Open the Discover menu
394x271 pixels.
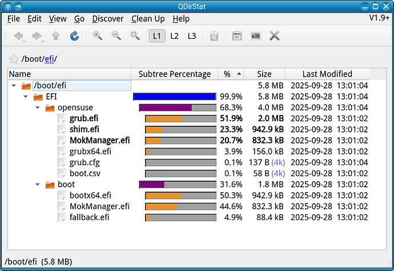[x=107, y=19]
